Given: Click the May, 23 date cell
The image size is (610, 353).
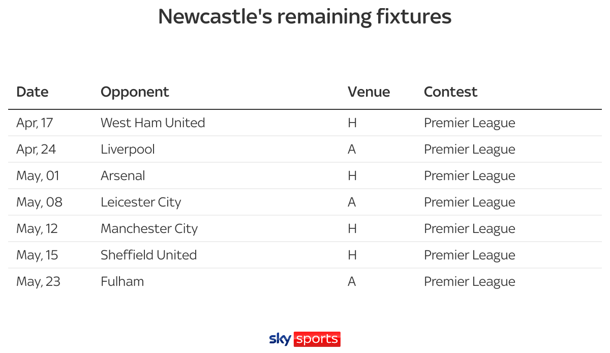Looking at the screenshot, I should (38, 281).
